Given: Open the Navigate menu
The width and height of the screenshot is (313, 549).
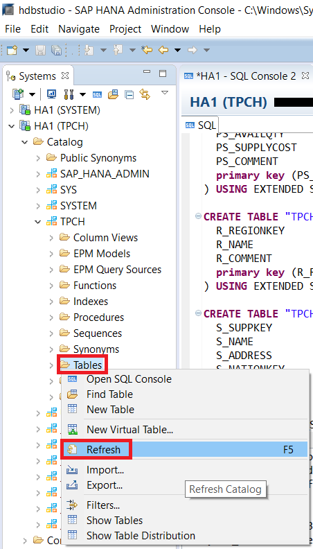Looking at the screenshot, I should tap(79, 29).
